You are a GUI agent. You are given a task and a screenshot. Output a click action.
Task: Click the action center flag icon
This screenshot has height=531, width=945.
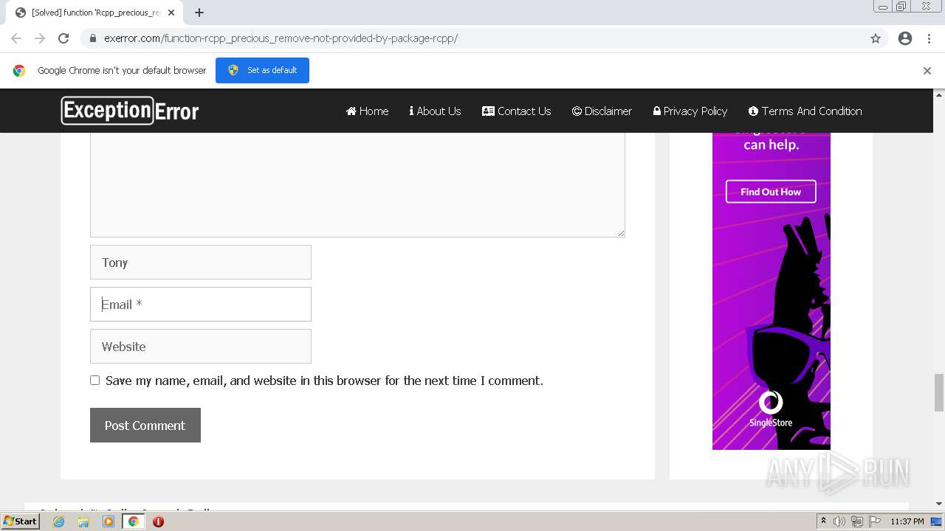coord(875,521)
